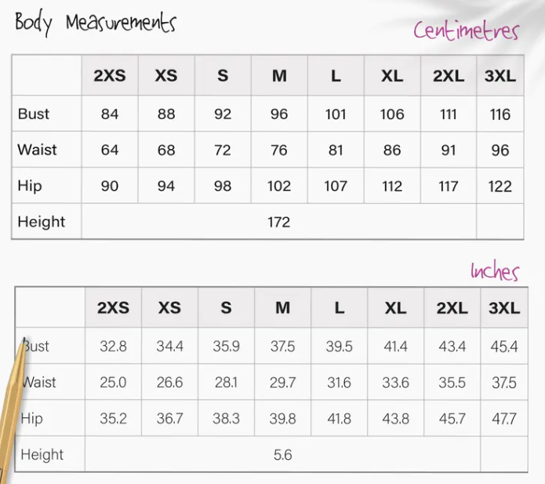Select the waist cell showing 25.0

[x=113, y=383]
